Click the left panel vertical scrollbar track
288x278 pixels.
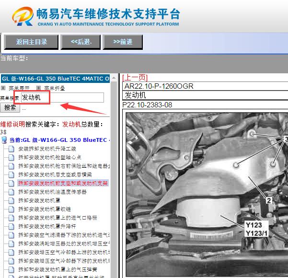point(114,180)
